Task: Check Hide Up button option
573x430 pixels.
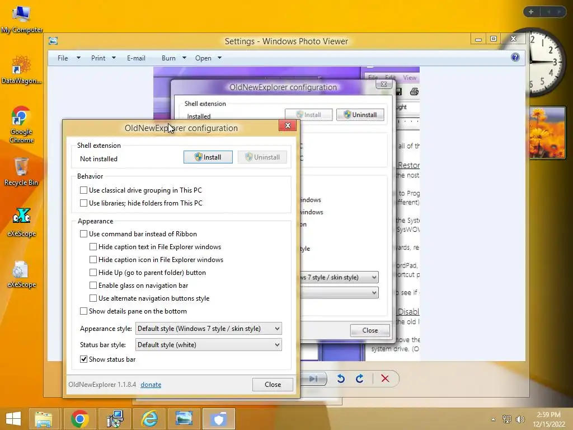Action: point(93,273)
